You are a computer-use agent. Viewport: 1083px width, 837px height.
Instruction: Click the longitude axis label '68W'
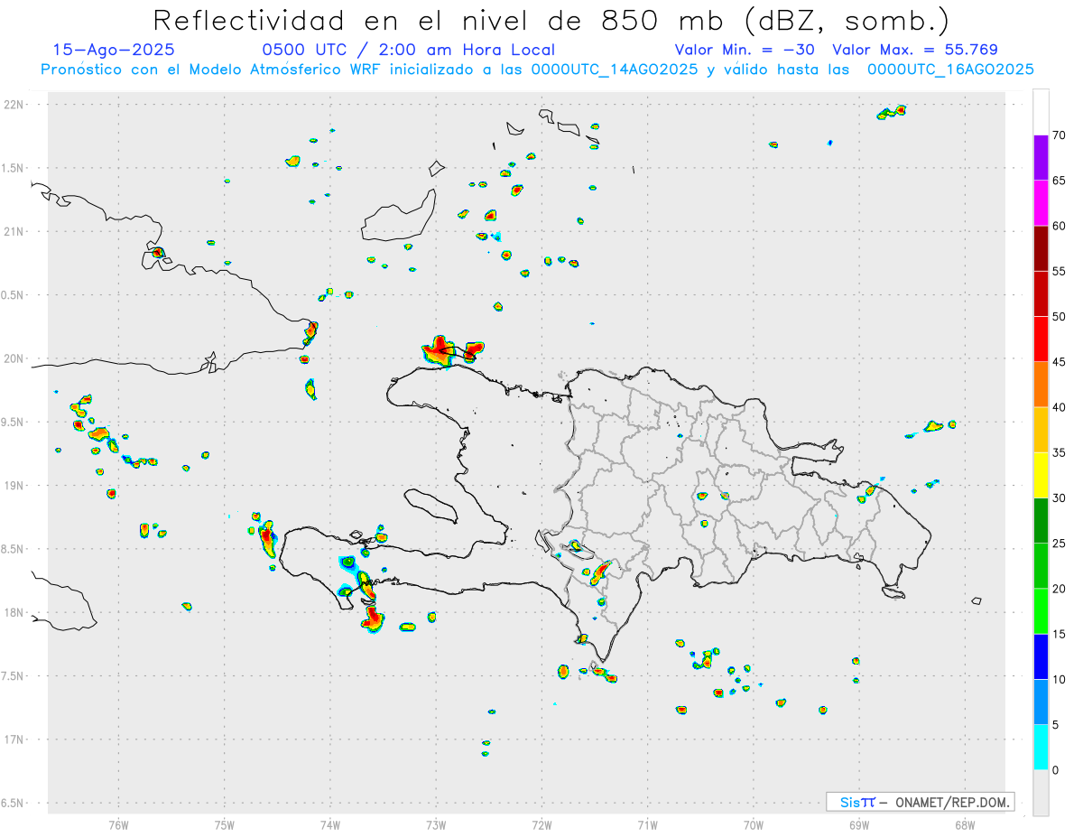[x=964, y=825]
